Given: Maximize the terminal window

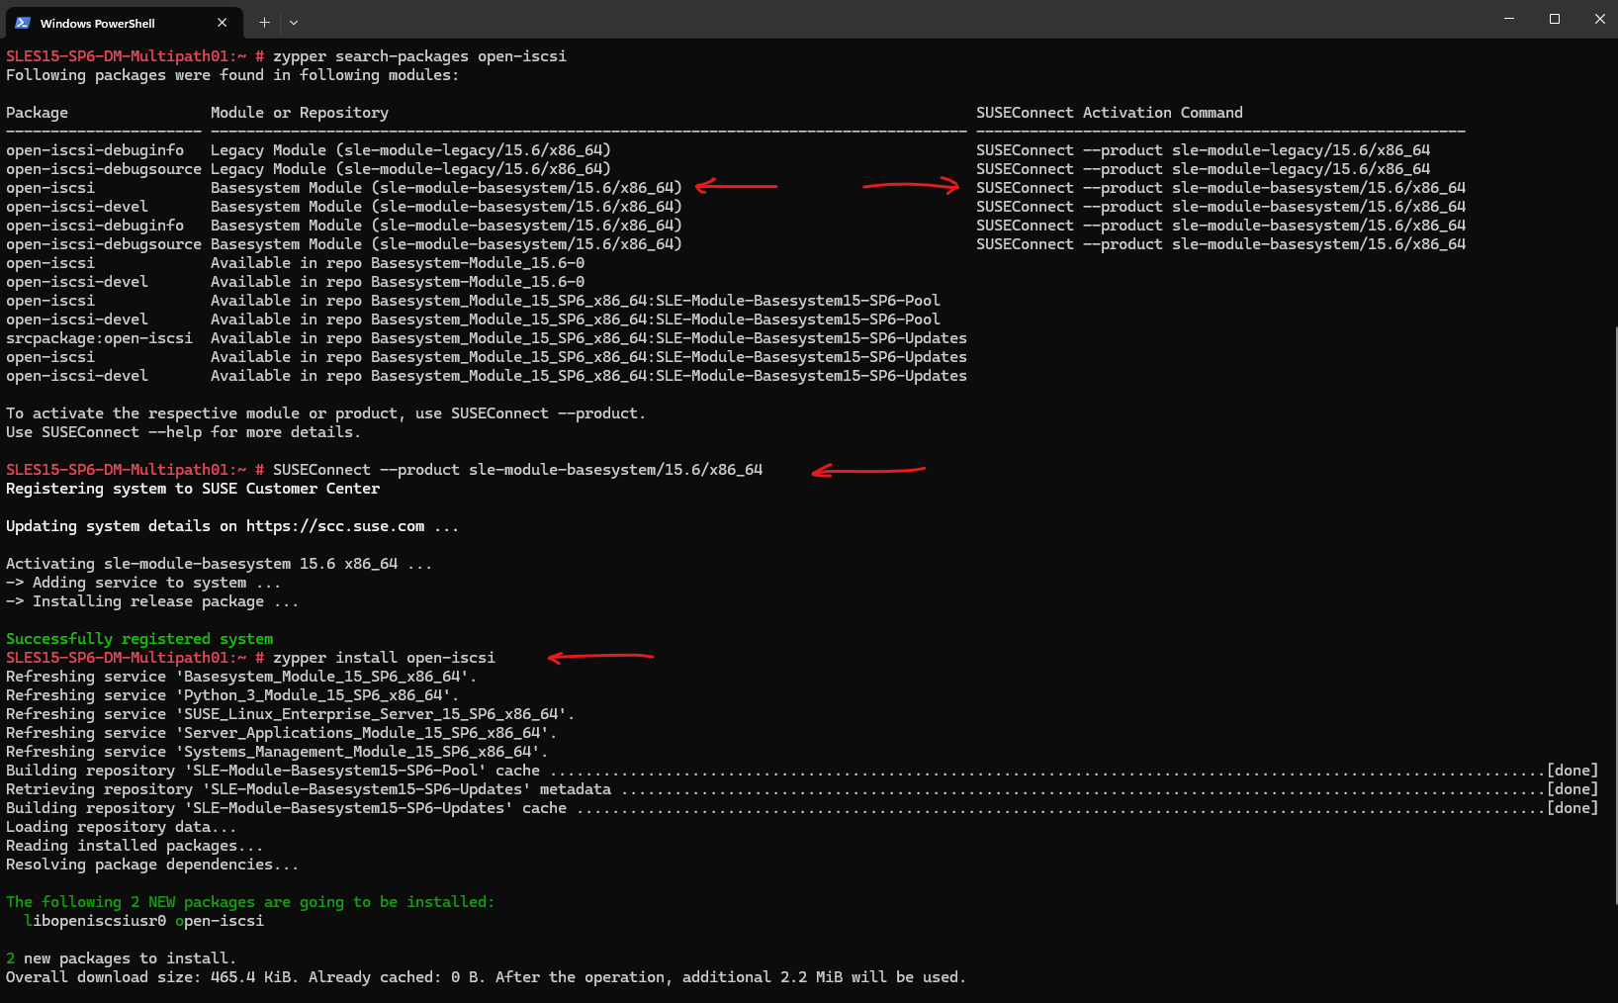Looking at the screenshot, I should (1555, 19).
